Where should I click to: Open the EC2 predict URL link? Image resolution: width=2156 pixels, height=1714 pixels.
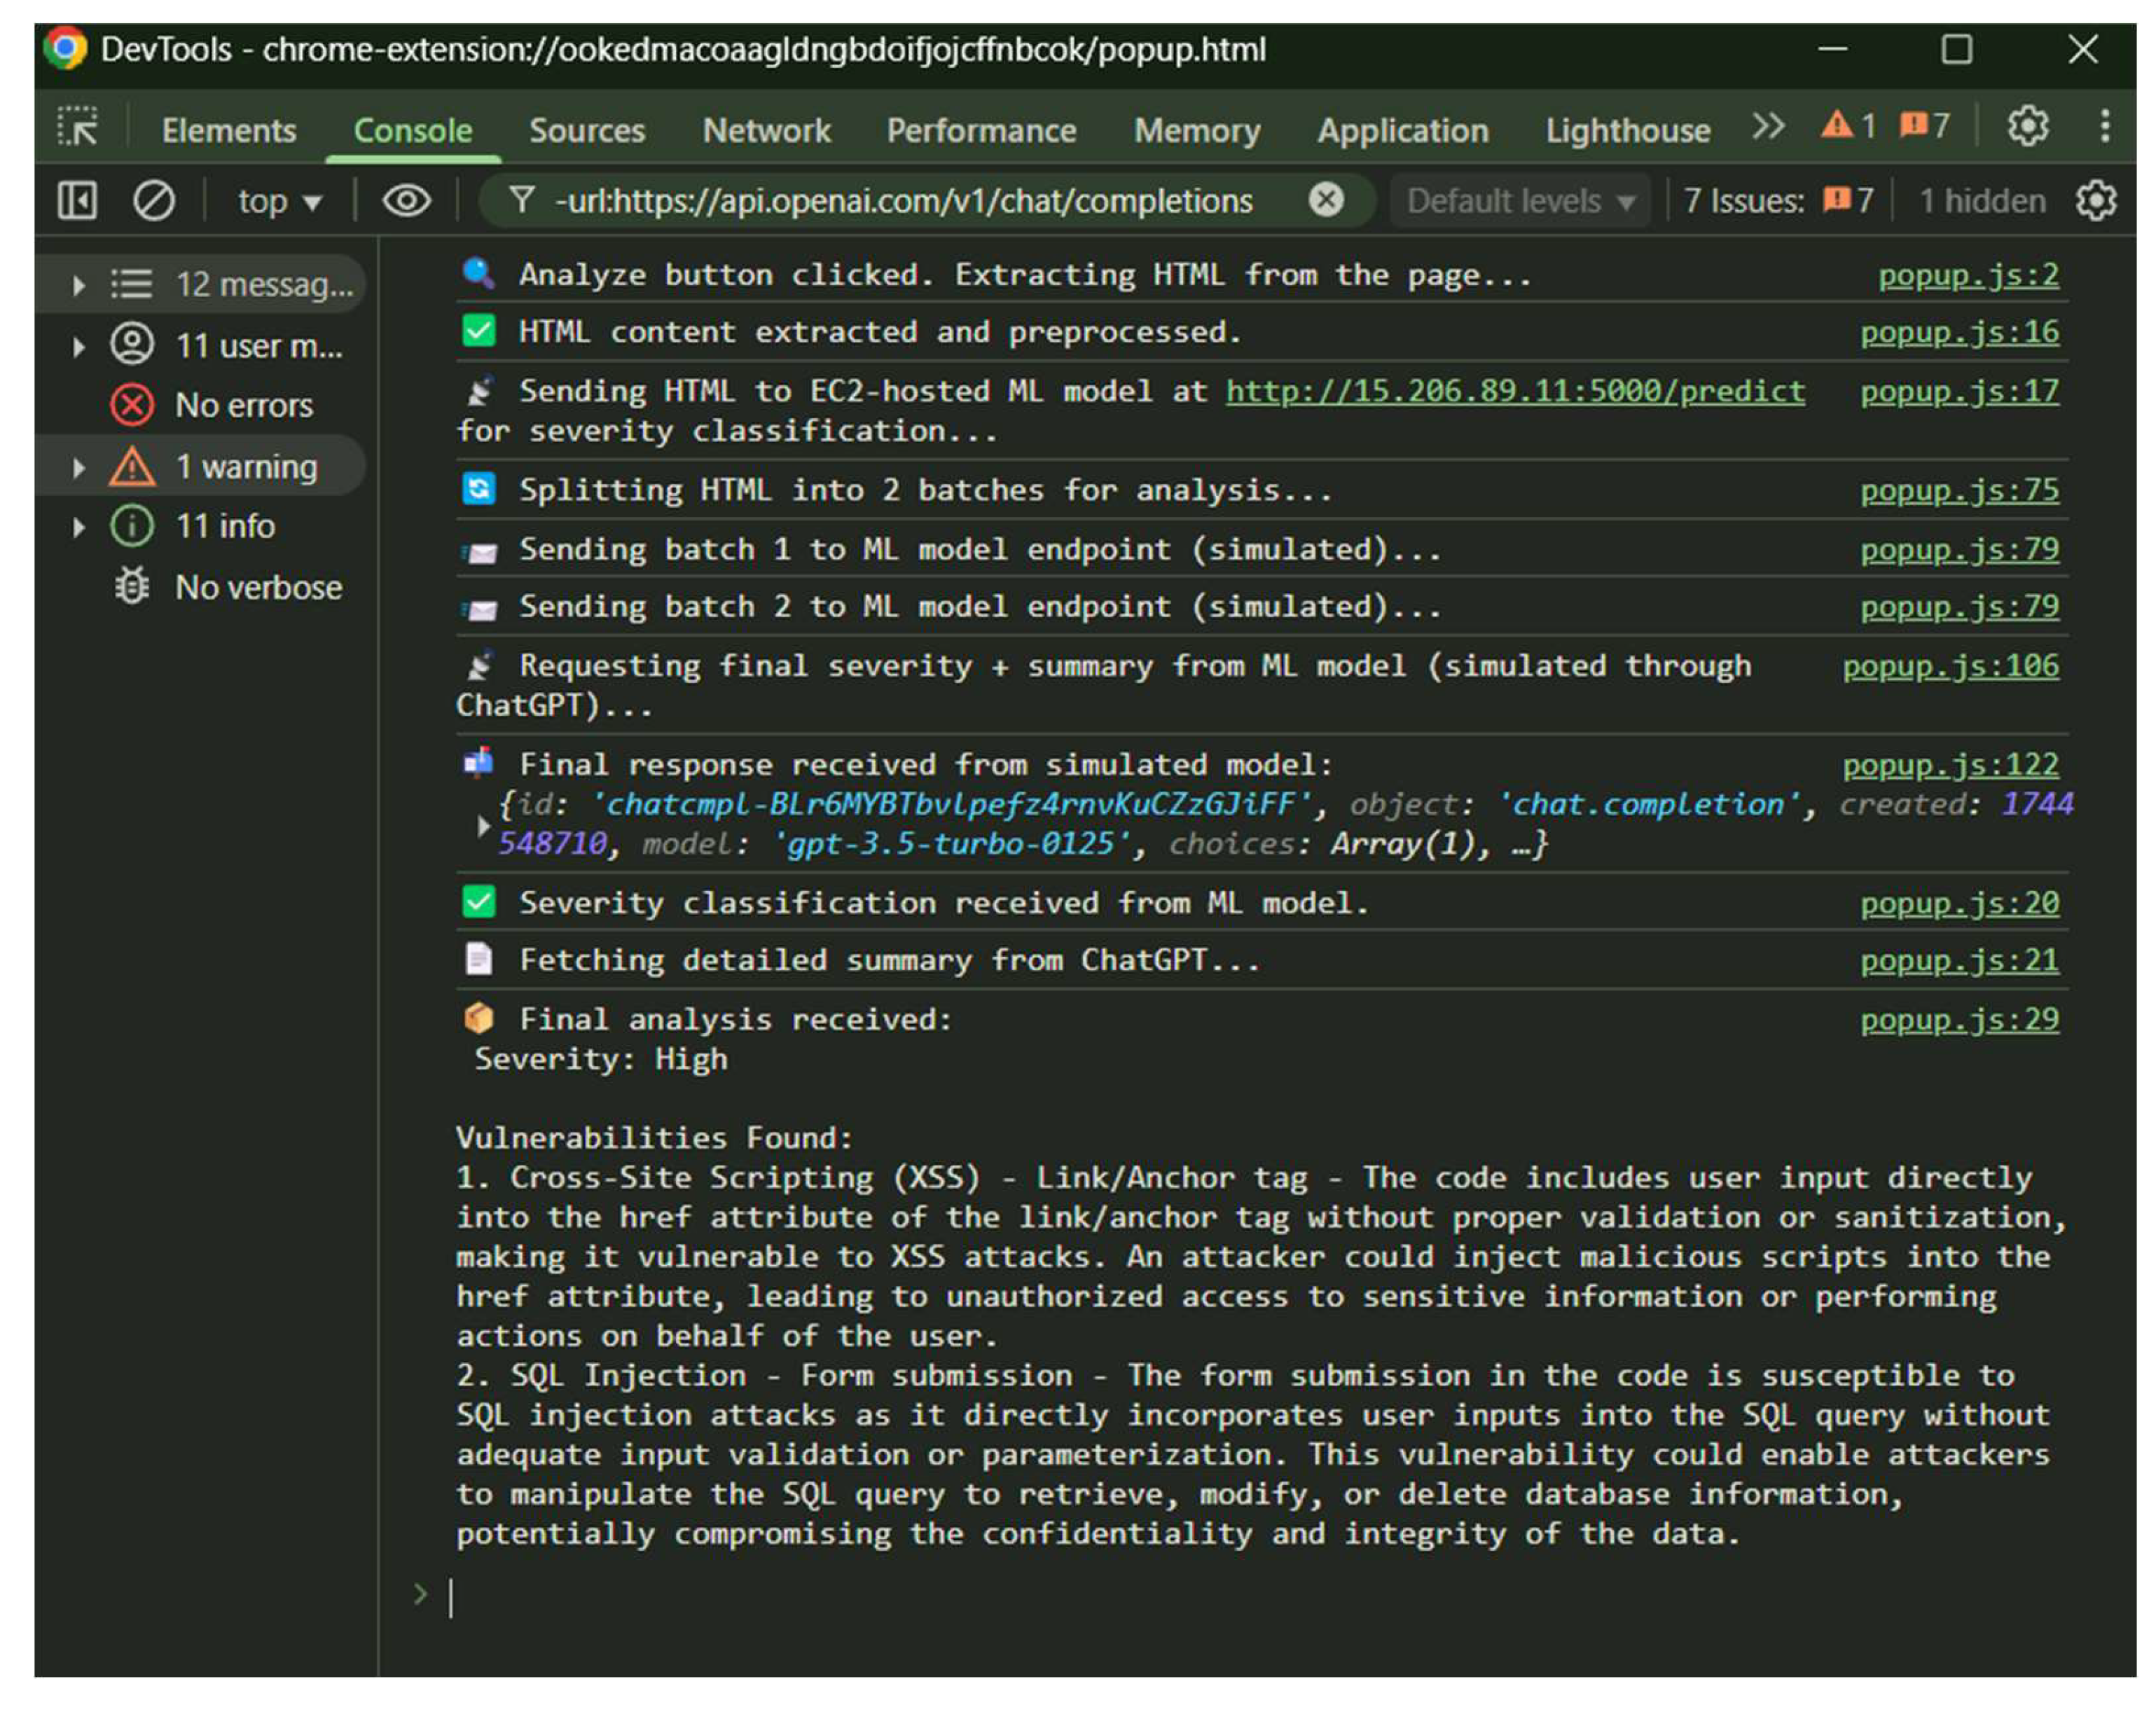pos(1515,391)
